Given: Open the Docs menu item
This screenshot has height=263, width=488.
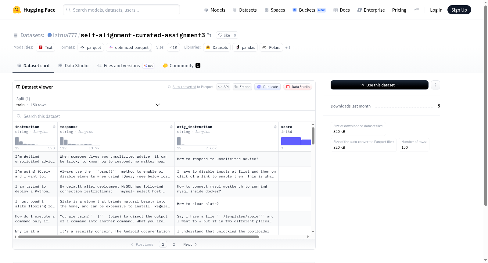Looking at the screenshot, I should [341, 10].
